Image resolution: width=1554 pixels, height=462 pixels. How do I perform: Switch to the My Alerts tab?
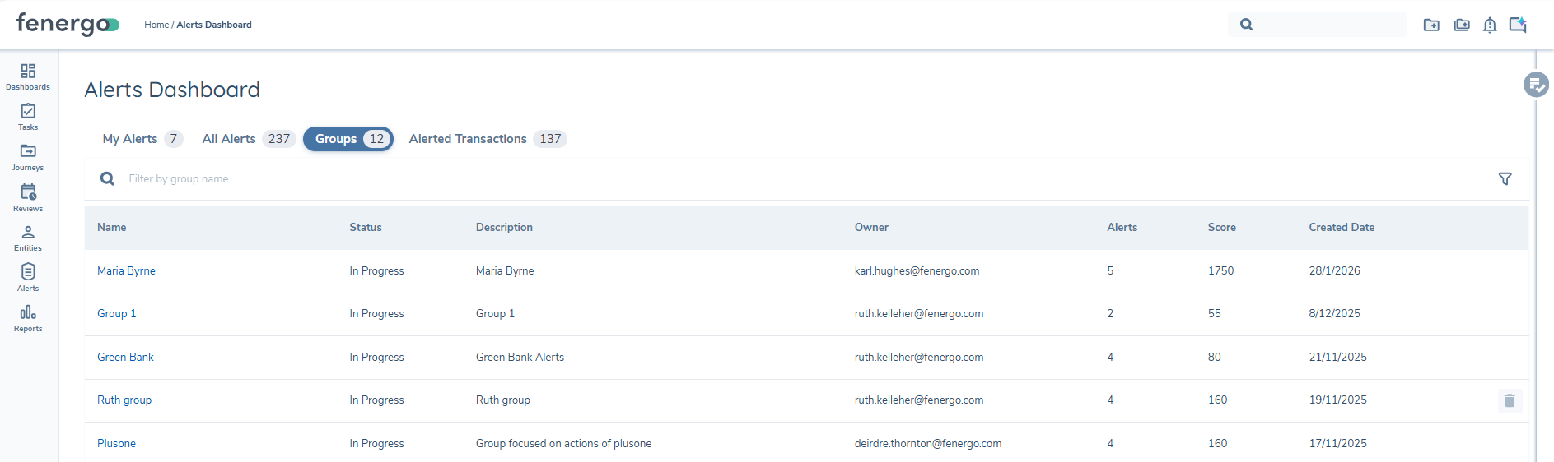pos(142,139)
